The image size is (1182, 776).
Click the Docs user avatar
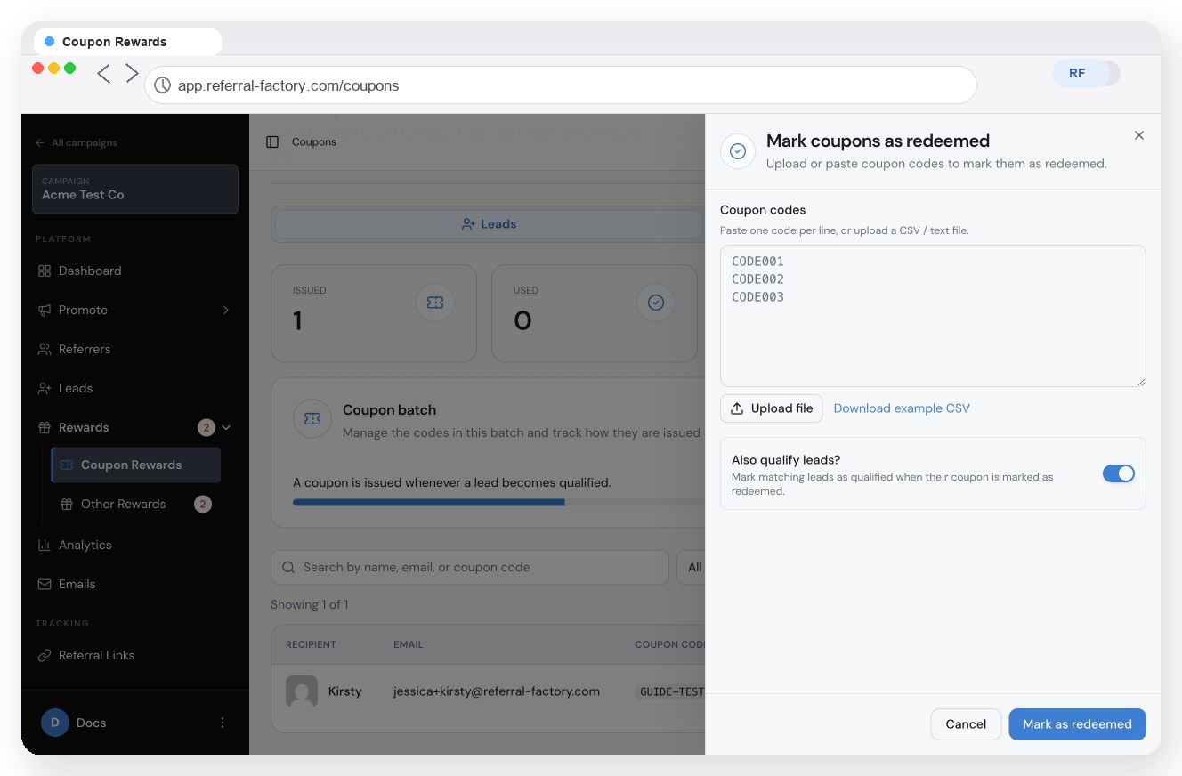click(55, 723)
